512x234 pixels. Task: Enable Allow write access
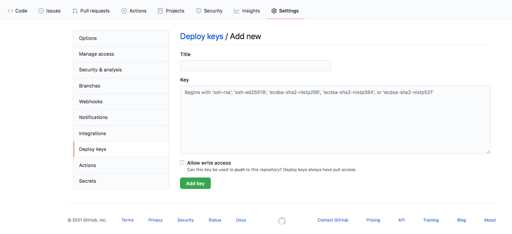pyautogui.click(x=182, y=162)
